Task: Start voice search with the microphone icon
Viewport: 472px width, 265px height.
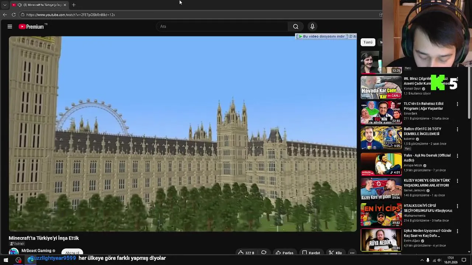Action: coord(312,26)
